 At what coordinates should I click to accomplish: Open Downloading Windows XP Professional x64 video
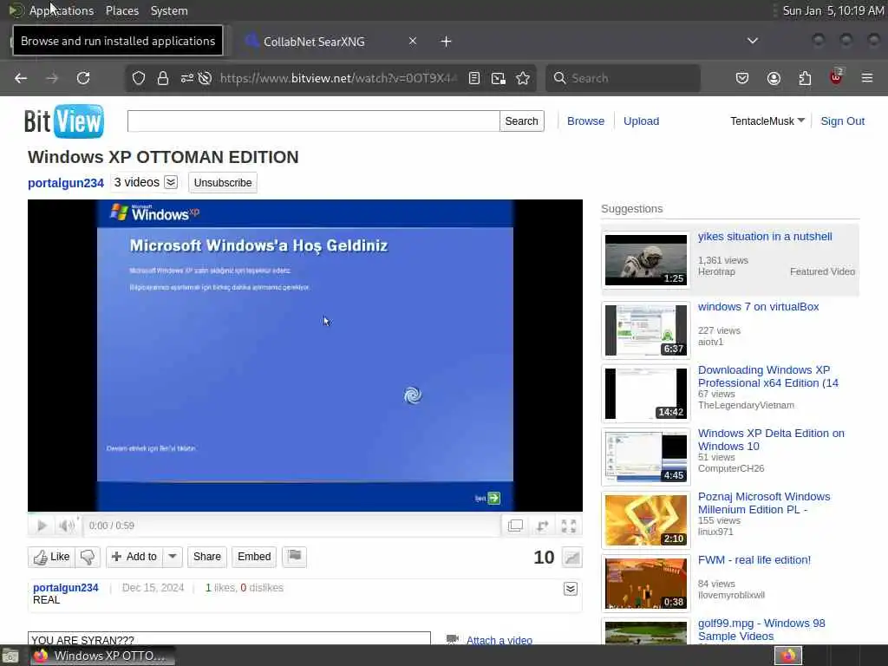tap(768, 376)
